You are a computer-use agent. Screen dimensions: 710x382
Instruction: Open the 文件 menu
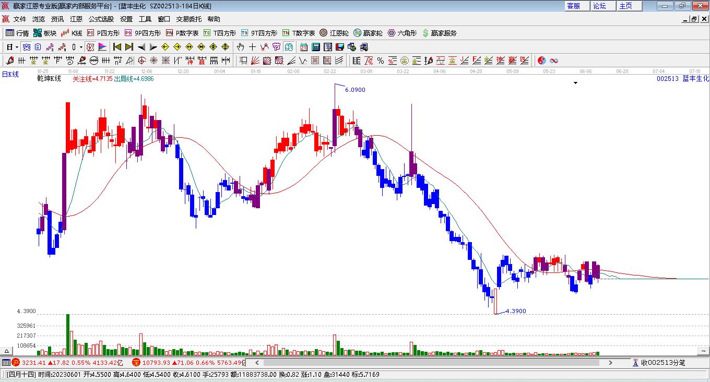[20, 19]
